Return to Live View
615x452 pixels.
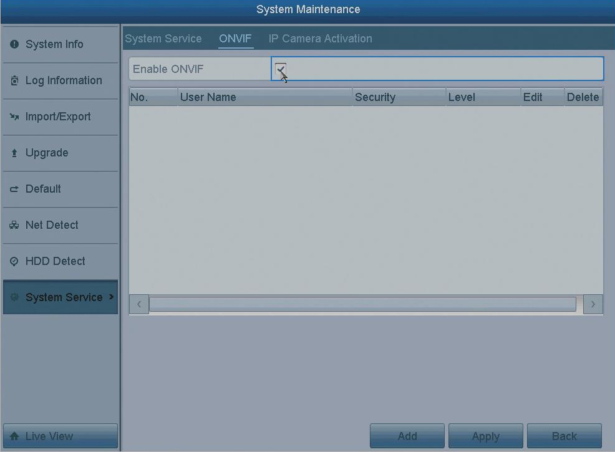60,436
